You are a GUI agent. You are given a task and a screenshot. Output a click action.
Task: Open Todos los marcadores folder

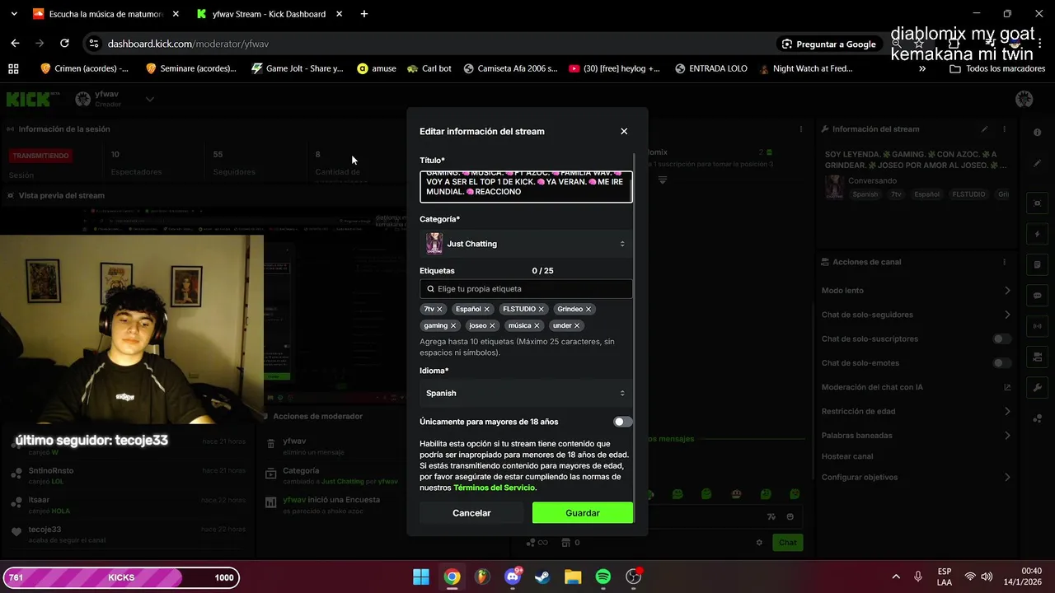pyautogui.click(x=997, y=68)
